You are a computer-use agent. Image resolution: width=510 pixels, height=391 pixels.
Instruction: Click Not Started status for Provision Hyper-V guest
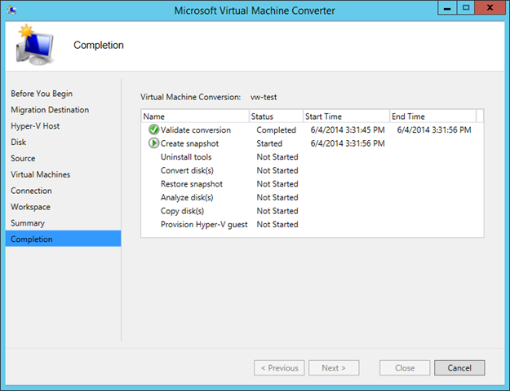277,224
